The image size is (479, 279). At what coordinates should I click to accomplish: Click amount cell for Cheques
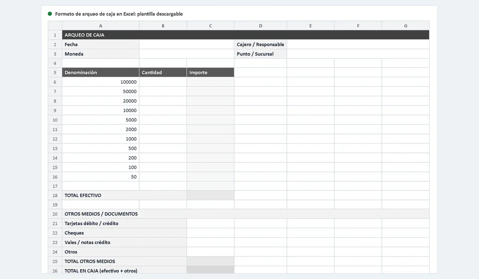click(x=211, y=233)
